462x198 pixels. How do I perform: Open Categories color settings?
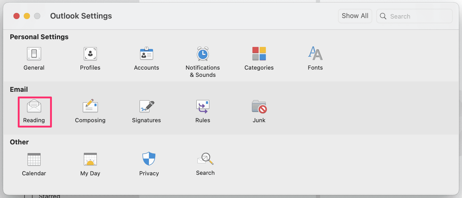(259, 59)
